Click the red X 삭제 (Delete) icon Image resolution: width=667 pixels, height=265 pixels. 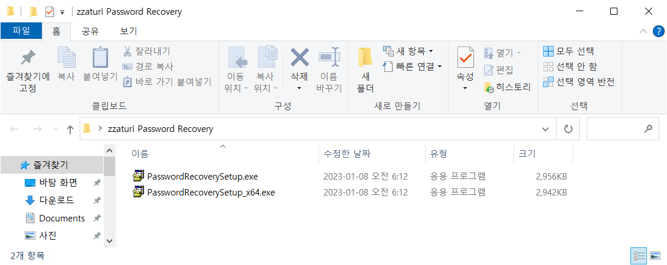[x=299, y=57]
